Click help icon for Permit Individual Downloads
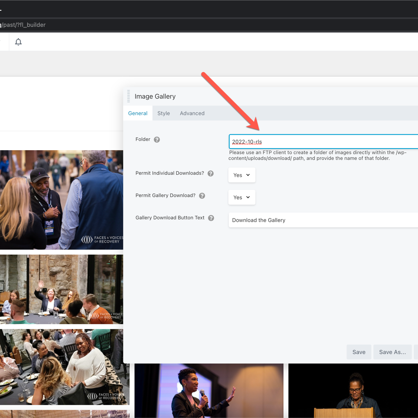Image resolution: width=418 pixels, height=418 pixels. [x=211, y=173]
